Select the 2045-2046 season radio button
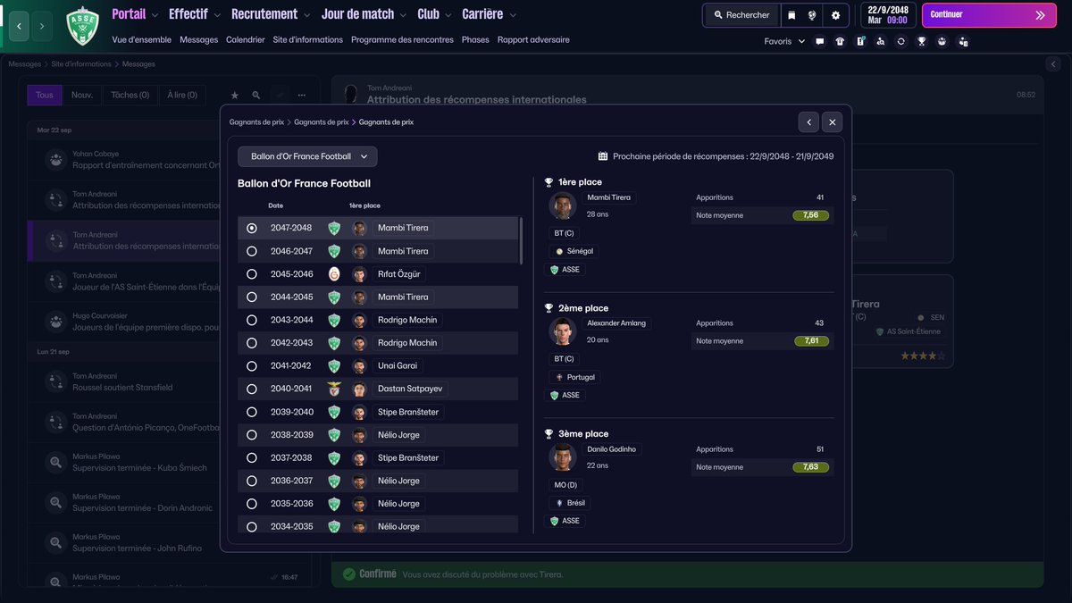1072x603 pixels. [x=252, y=274]
